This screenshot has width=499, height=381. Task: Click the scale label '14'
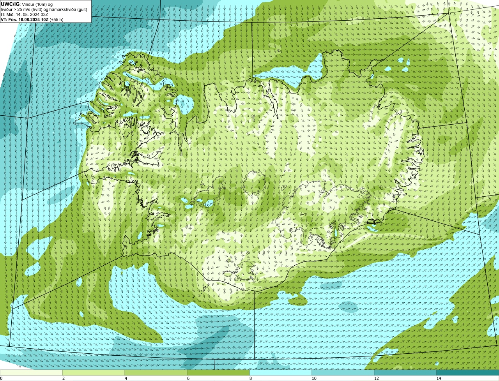click(x=439, y=378)
